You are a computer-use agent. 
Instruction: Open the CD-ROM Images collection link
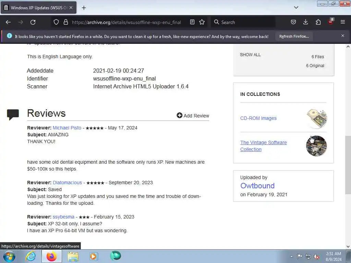[258, 118]
